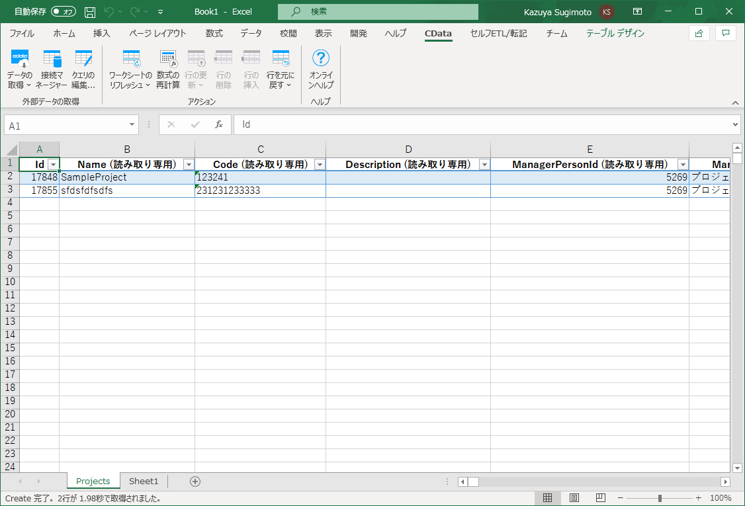Switch to the セルフETL/転記 ribbon tab
The height and width of the screenshot is (506, 745).
click(498, 33)
